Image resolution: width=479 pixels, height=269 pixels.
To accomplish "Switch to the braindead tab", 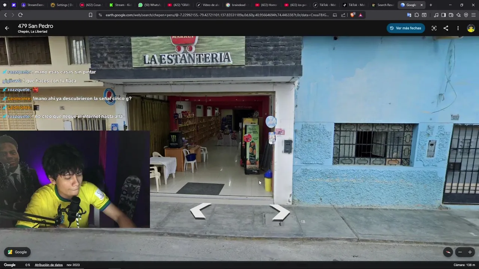I will coord(237,5).
